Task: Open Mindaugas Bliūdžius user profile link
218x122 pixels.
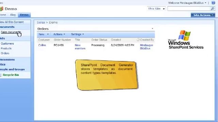Action: [146, 47]
